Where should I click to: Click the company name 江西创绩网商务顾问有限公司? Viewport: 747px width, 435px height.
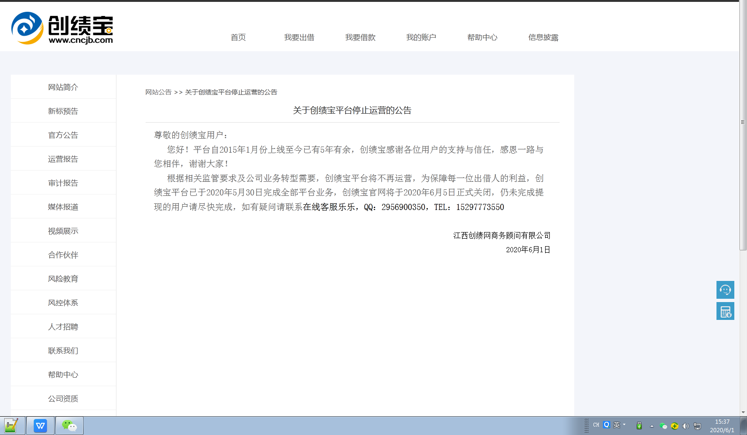click(502, 235)
